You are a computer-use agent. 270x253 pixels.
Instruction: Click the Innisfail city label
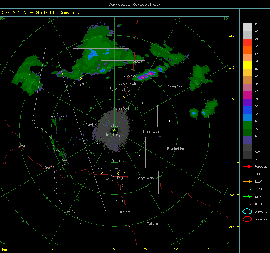(121, 109)
